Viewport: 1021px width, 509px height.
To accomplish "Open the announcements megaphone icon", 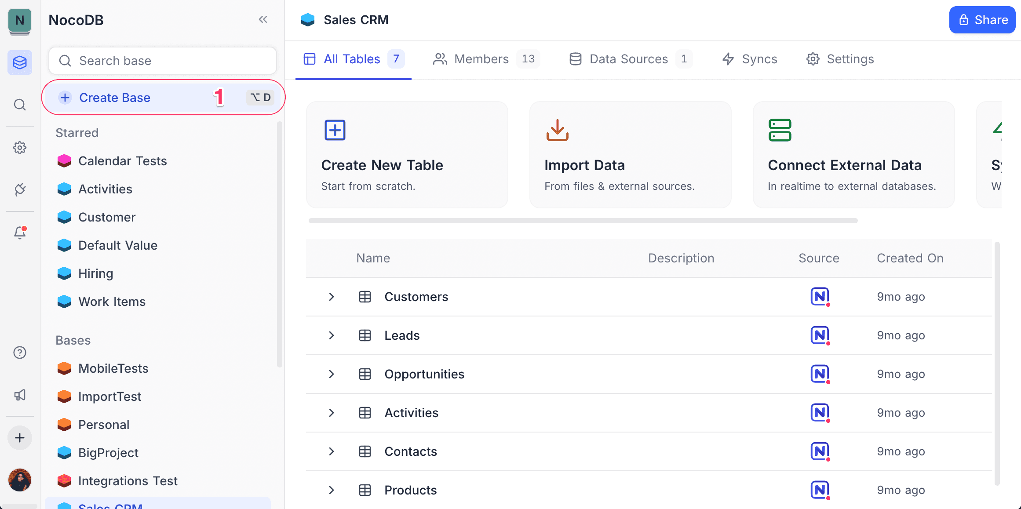I will click(19, 395).
